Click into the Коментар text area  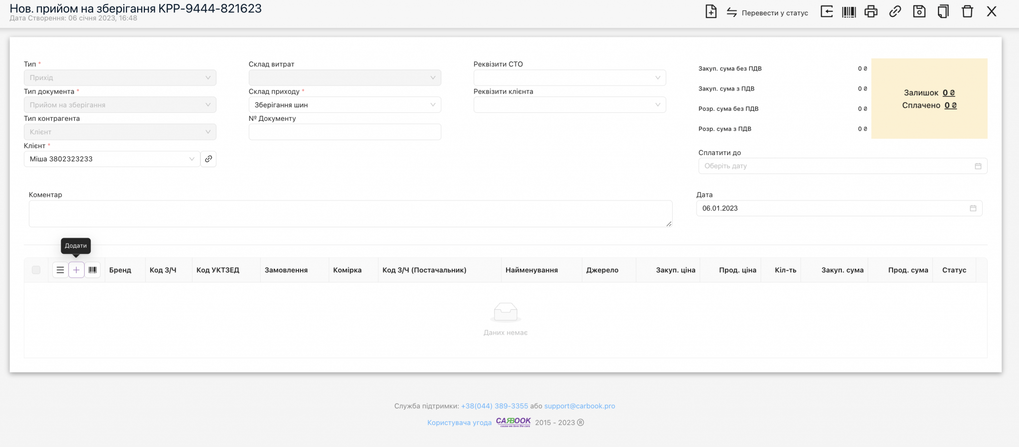[x=350, y=214]
